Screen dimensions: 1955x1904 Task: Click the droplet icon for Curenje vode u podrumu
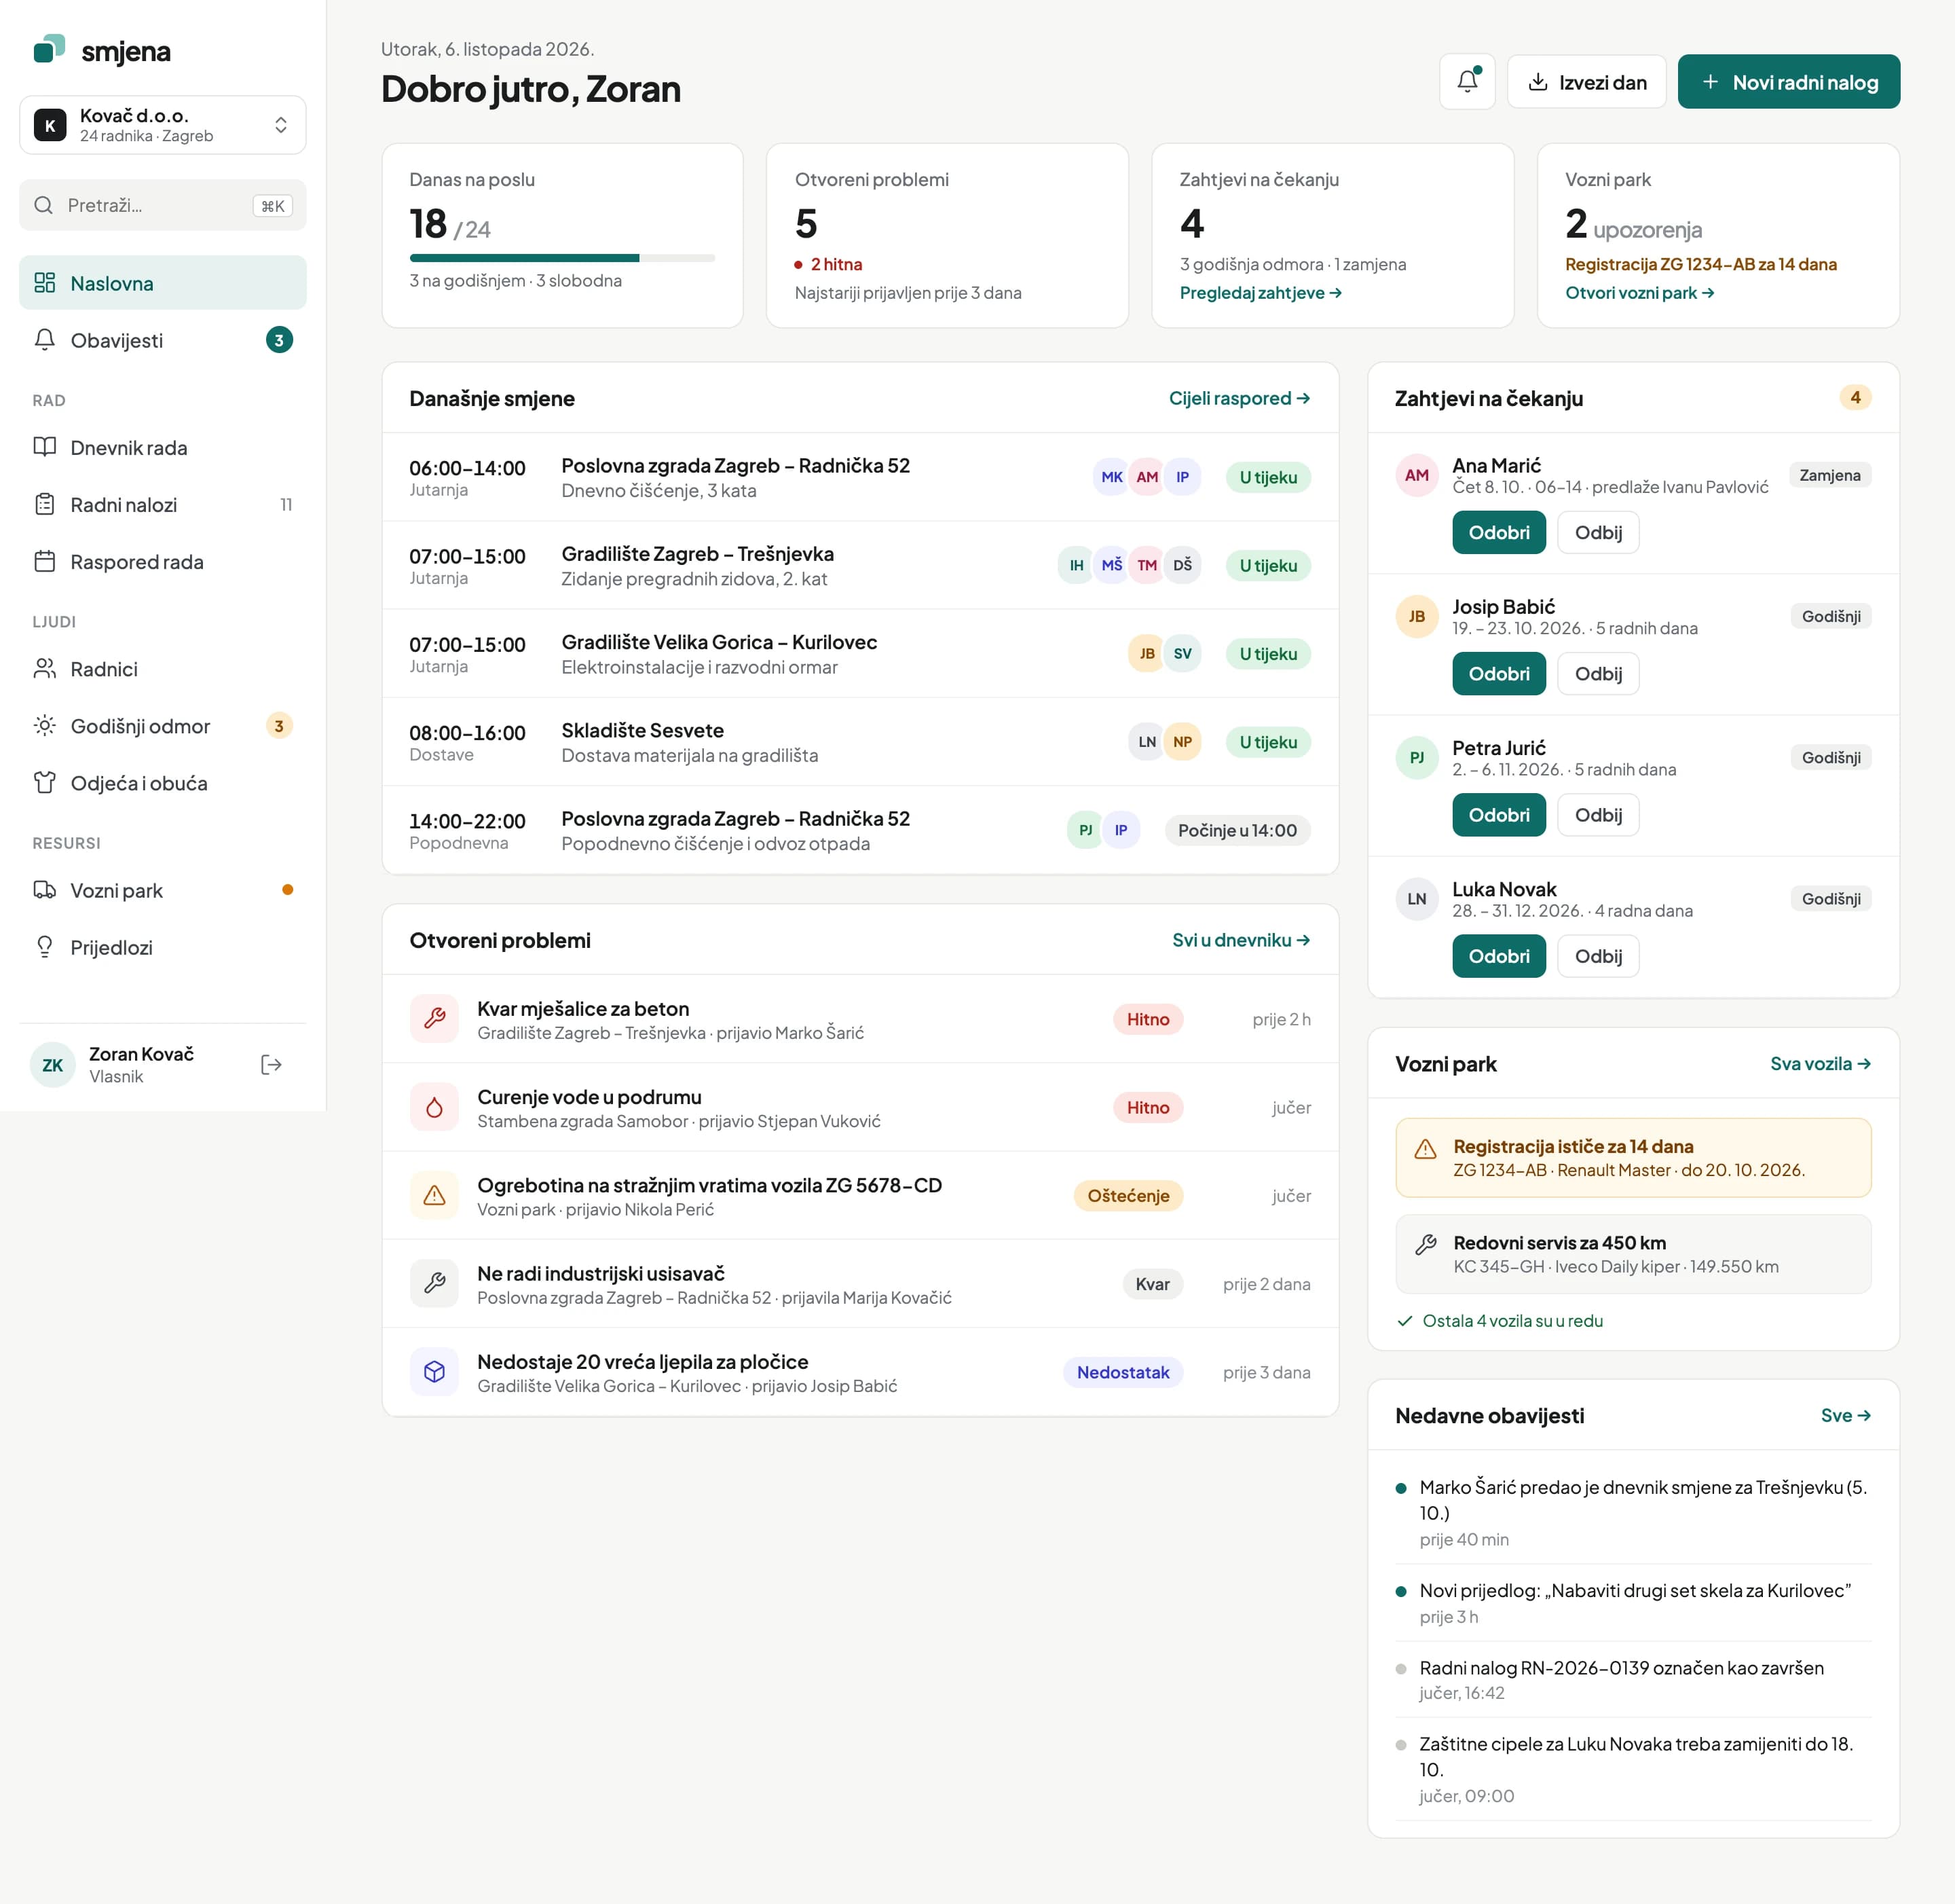434,1107
